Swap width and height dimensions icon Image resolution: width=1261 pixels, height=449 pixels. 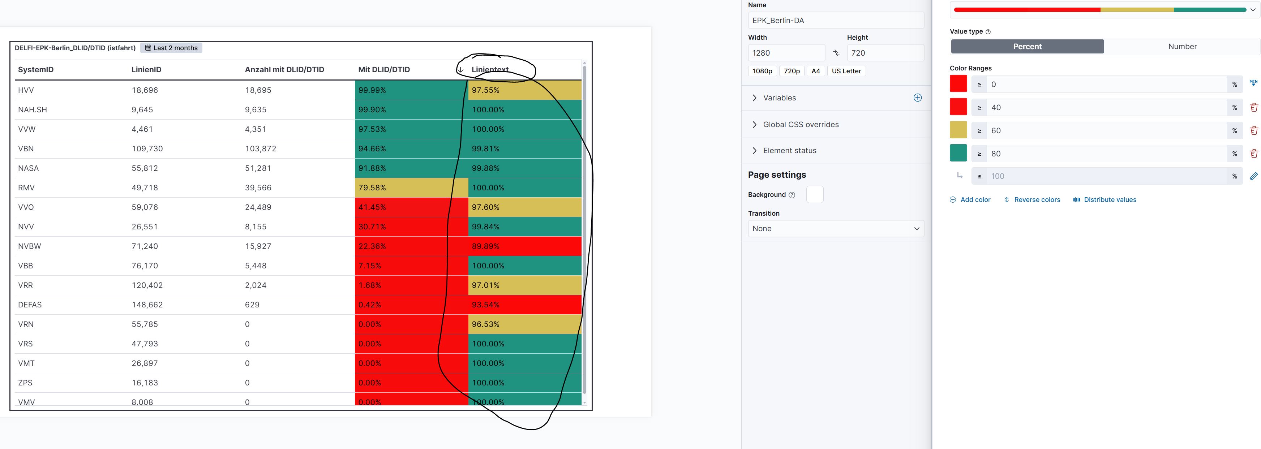click(x=836, y=53)
